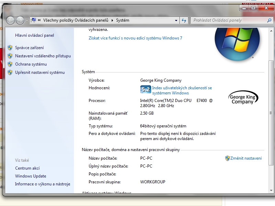Maximize the Systém window
The height and width of the screenshot is (206, 275).
pyautogui.click(x=253, y=8)
